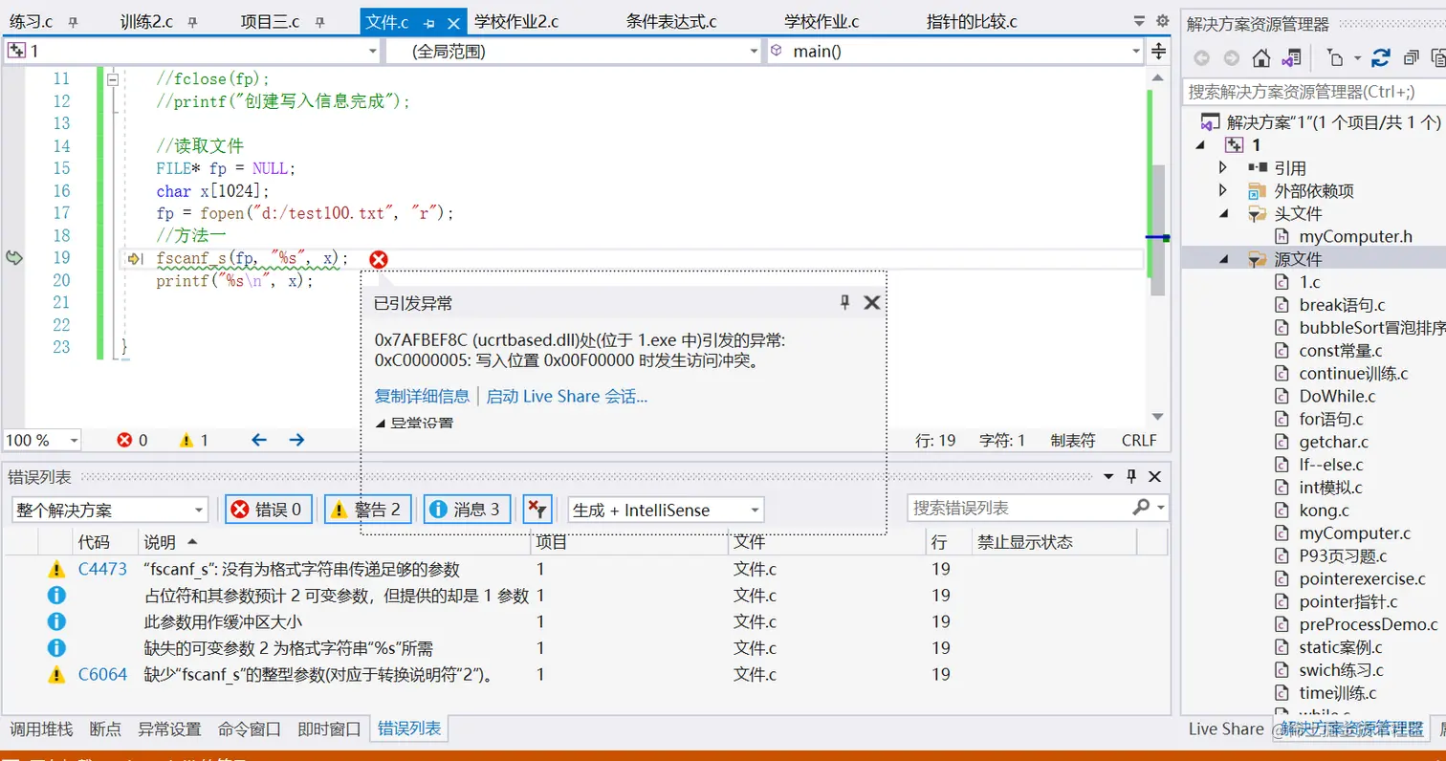Viewport: 1446px width, 761px height.
Task: Open the 整个解决方案 scope dropdown
Action: (110, 510)
